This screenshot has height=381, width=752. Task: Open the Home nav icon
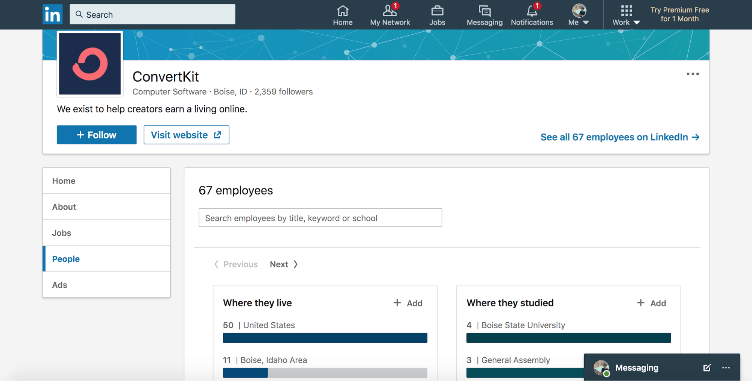[x=343, y=15]
